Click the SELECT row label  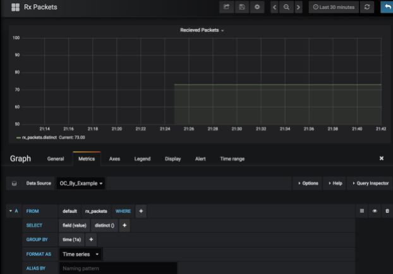tap(34, 225)
